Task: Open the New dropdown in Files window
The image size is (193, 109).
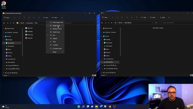Action: 7,18
